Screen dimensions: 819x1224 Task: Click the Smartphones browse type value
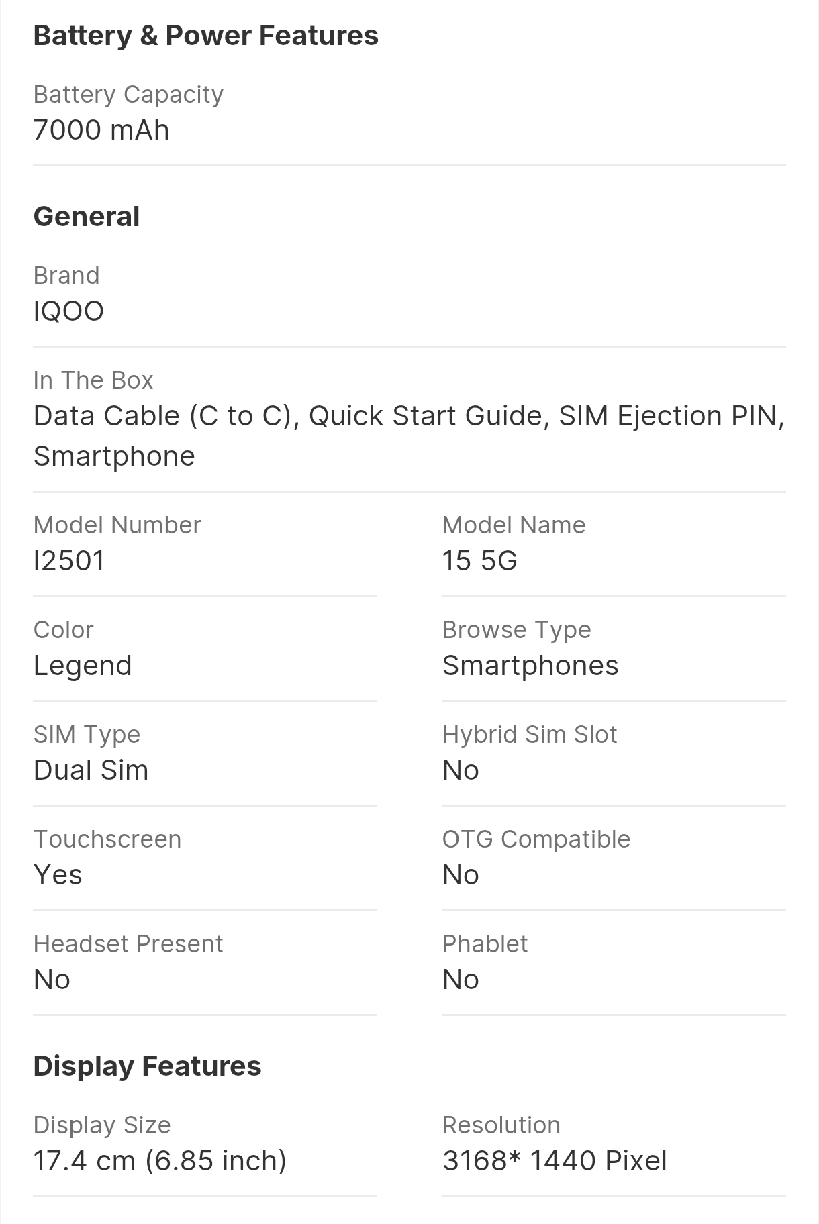tap(530, 666)
